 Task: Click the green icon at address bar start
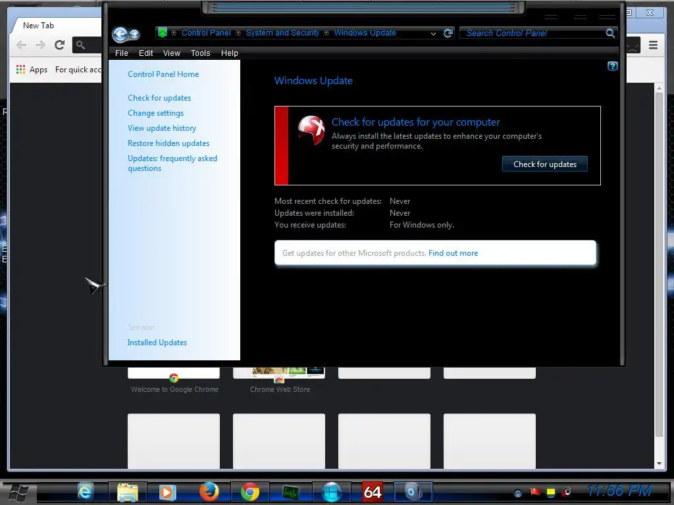[x=163, y=33]
